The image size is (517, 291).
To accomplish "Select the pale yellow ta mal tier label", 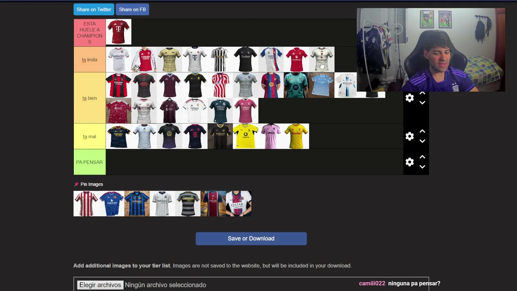I will point(90,137).
